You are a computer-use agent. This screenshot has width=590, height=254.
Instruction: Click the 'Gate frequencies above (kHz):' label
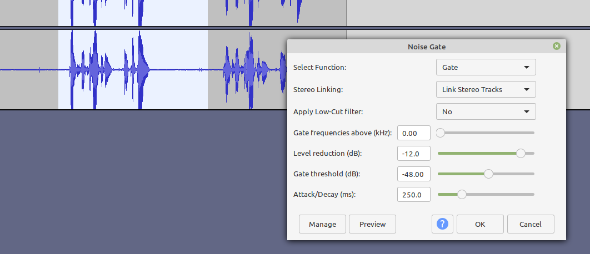pos(342,133)
